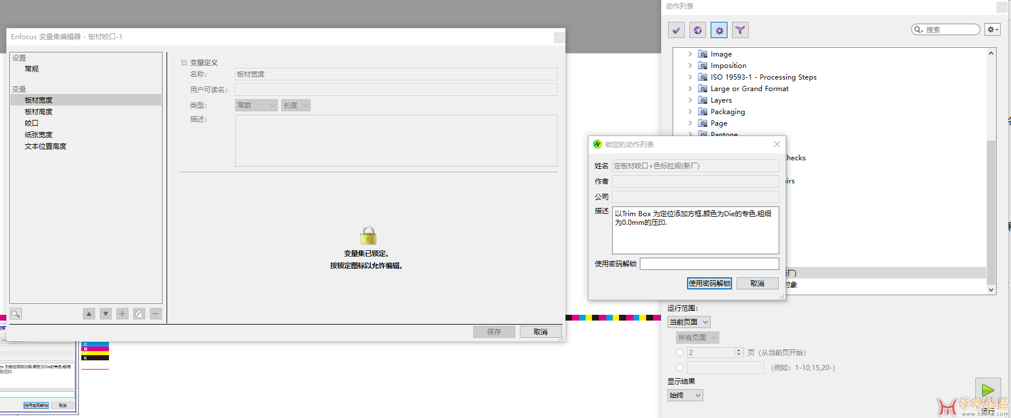The height and width of the screenshot is (418, 1011).
Task: Click the Imposition folder icon
Action: click(x=703, y=65)
